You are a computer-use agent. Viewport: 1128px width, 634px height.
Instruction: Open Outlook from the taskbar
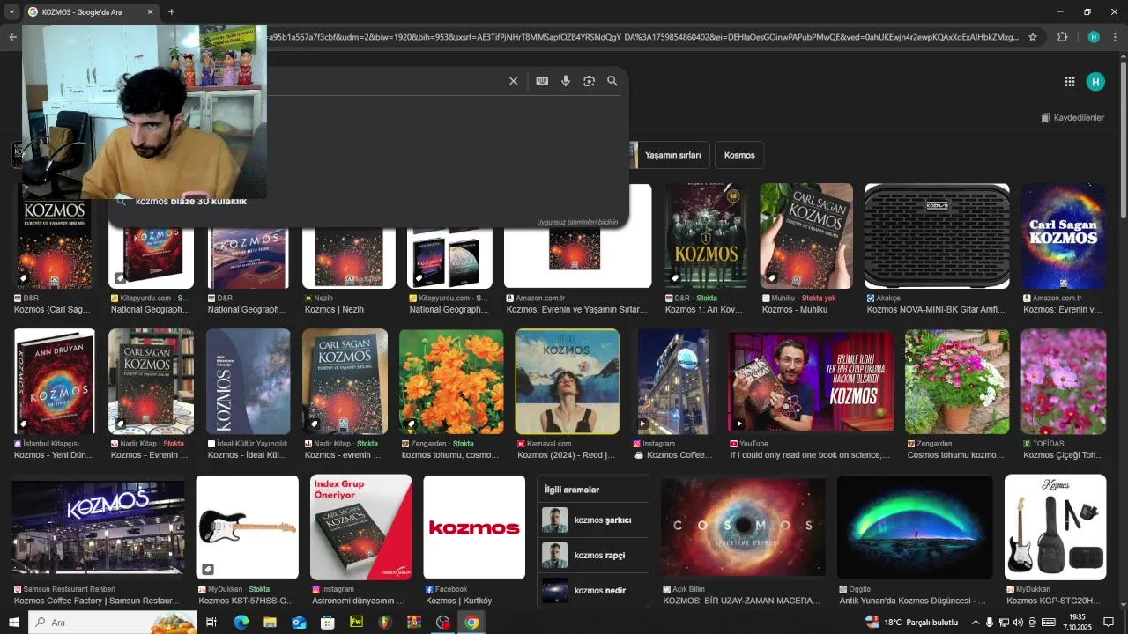[299, 622]
